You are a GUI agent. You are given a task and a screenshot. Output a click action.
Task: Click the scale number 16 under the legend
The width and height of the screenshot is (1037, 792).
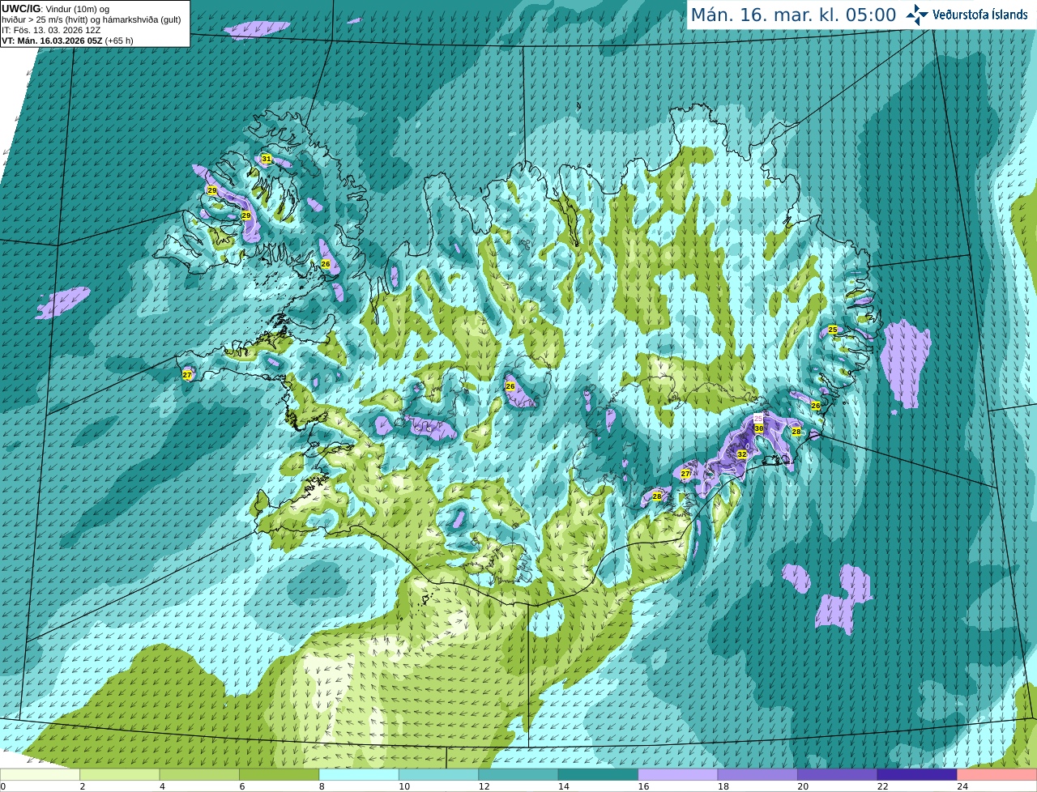click(643, 786)
